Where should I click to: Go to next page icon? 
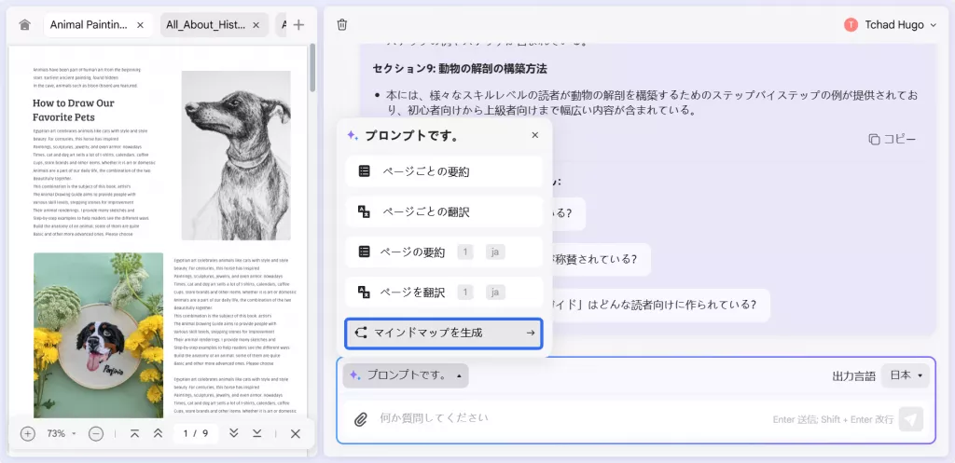234,434
